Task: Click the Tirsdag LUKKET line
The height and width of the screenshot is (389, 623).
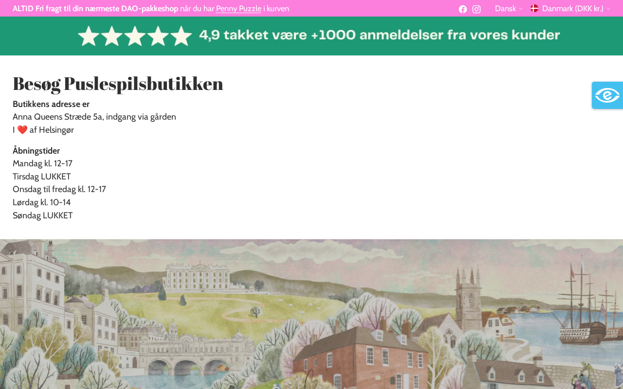Action: [42, 177]
